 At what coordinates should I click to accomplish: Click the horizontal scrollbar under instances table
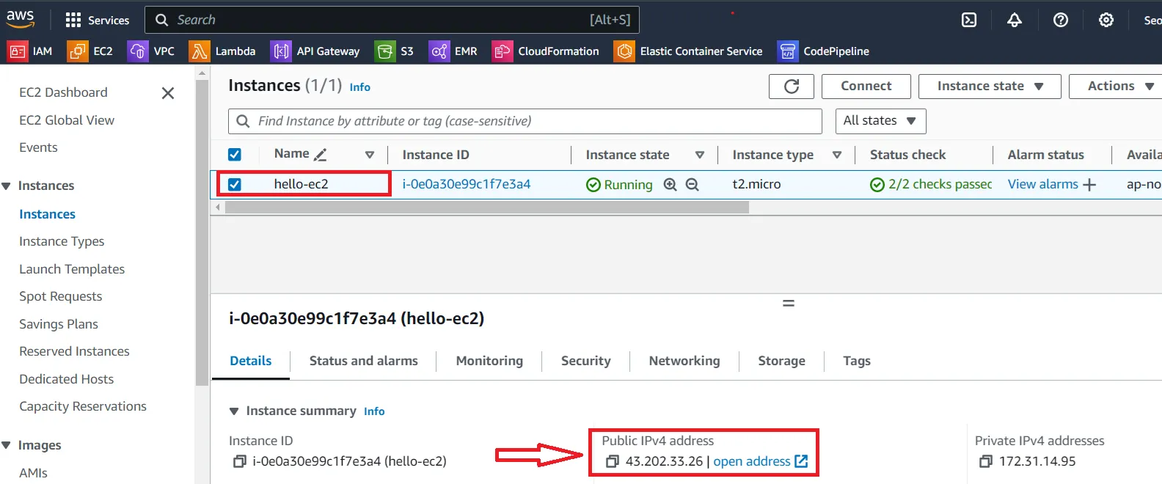pyautogui.click(x=487, y=208)
